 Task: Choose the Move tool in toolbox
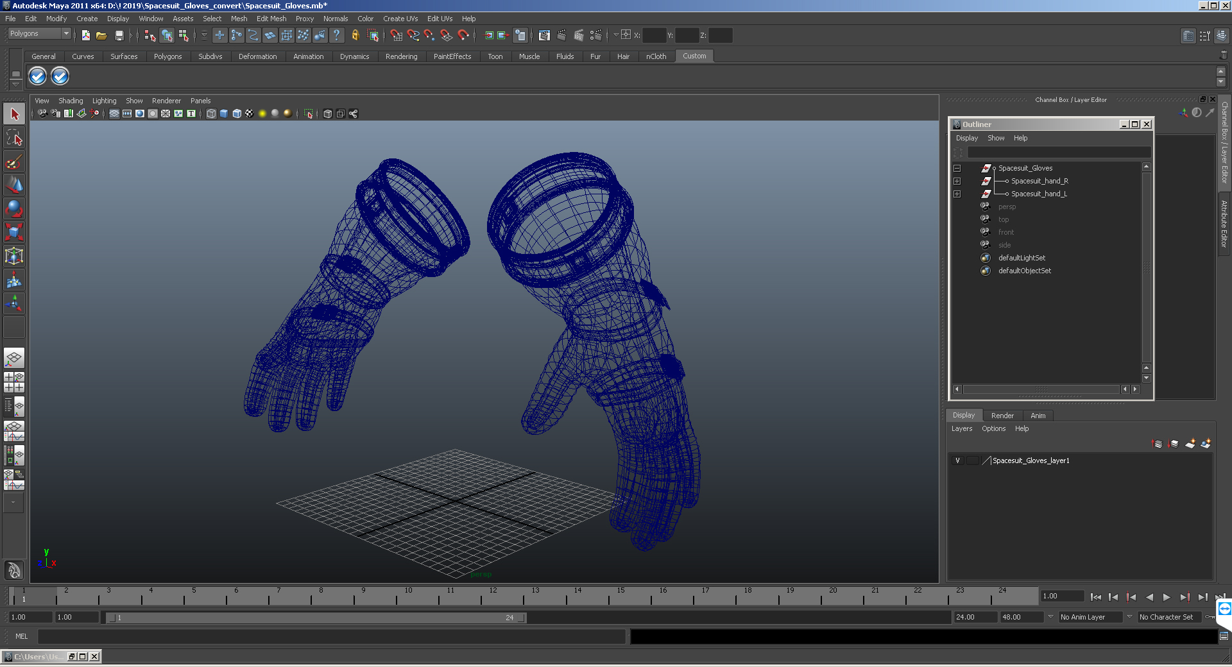click(14, 185)
